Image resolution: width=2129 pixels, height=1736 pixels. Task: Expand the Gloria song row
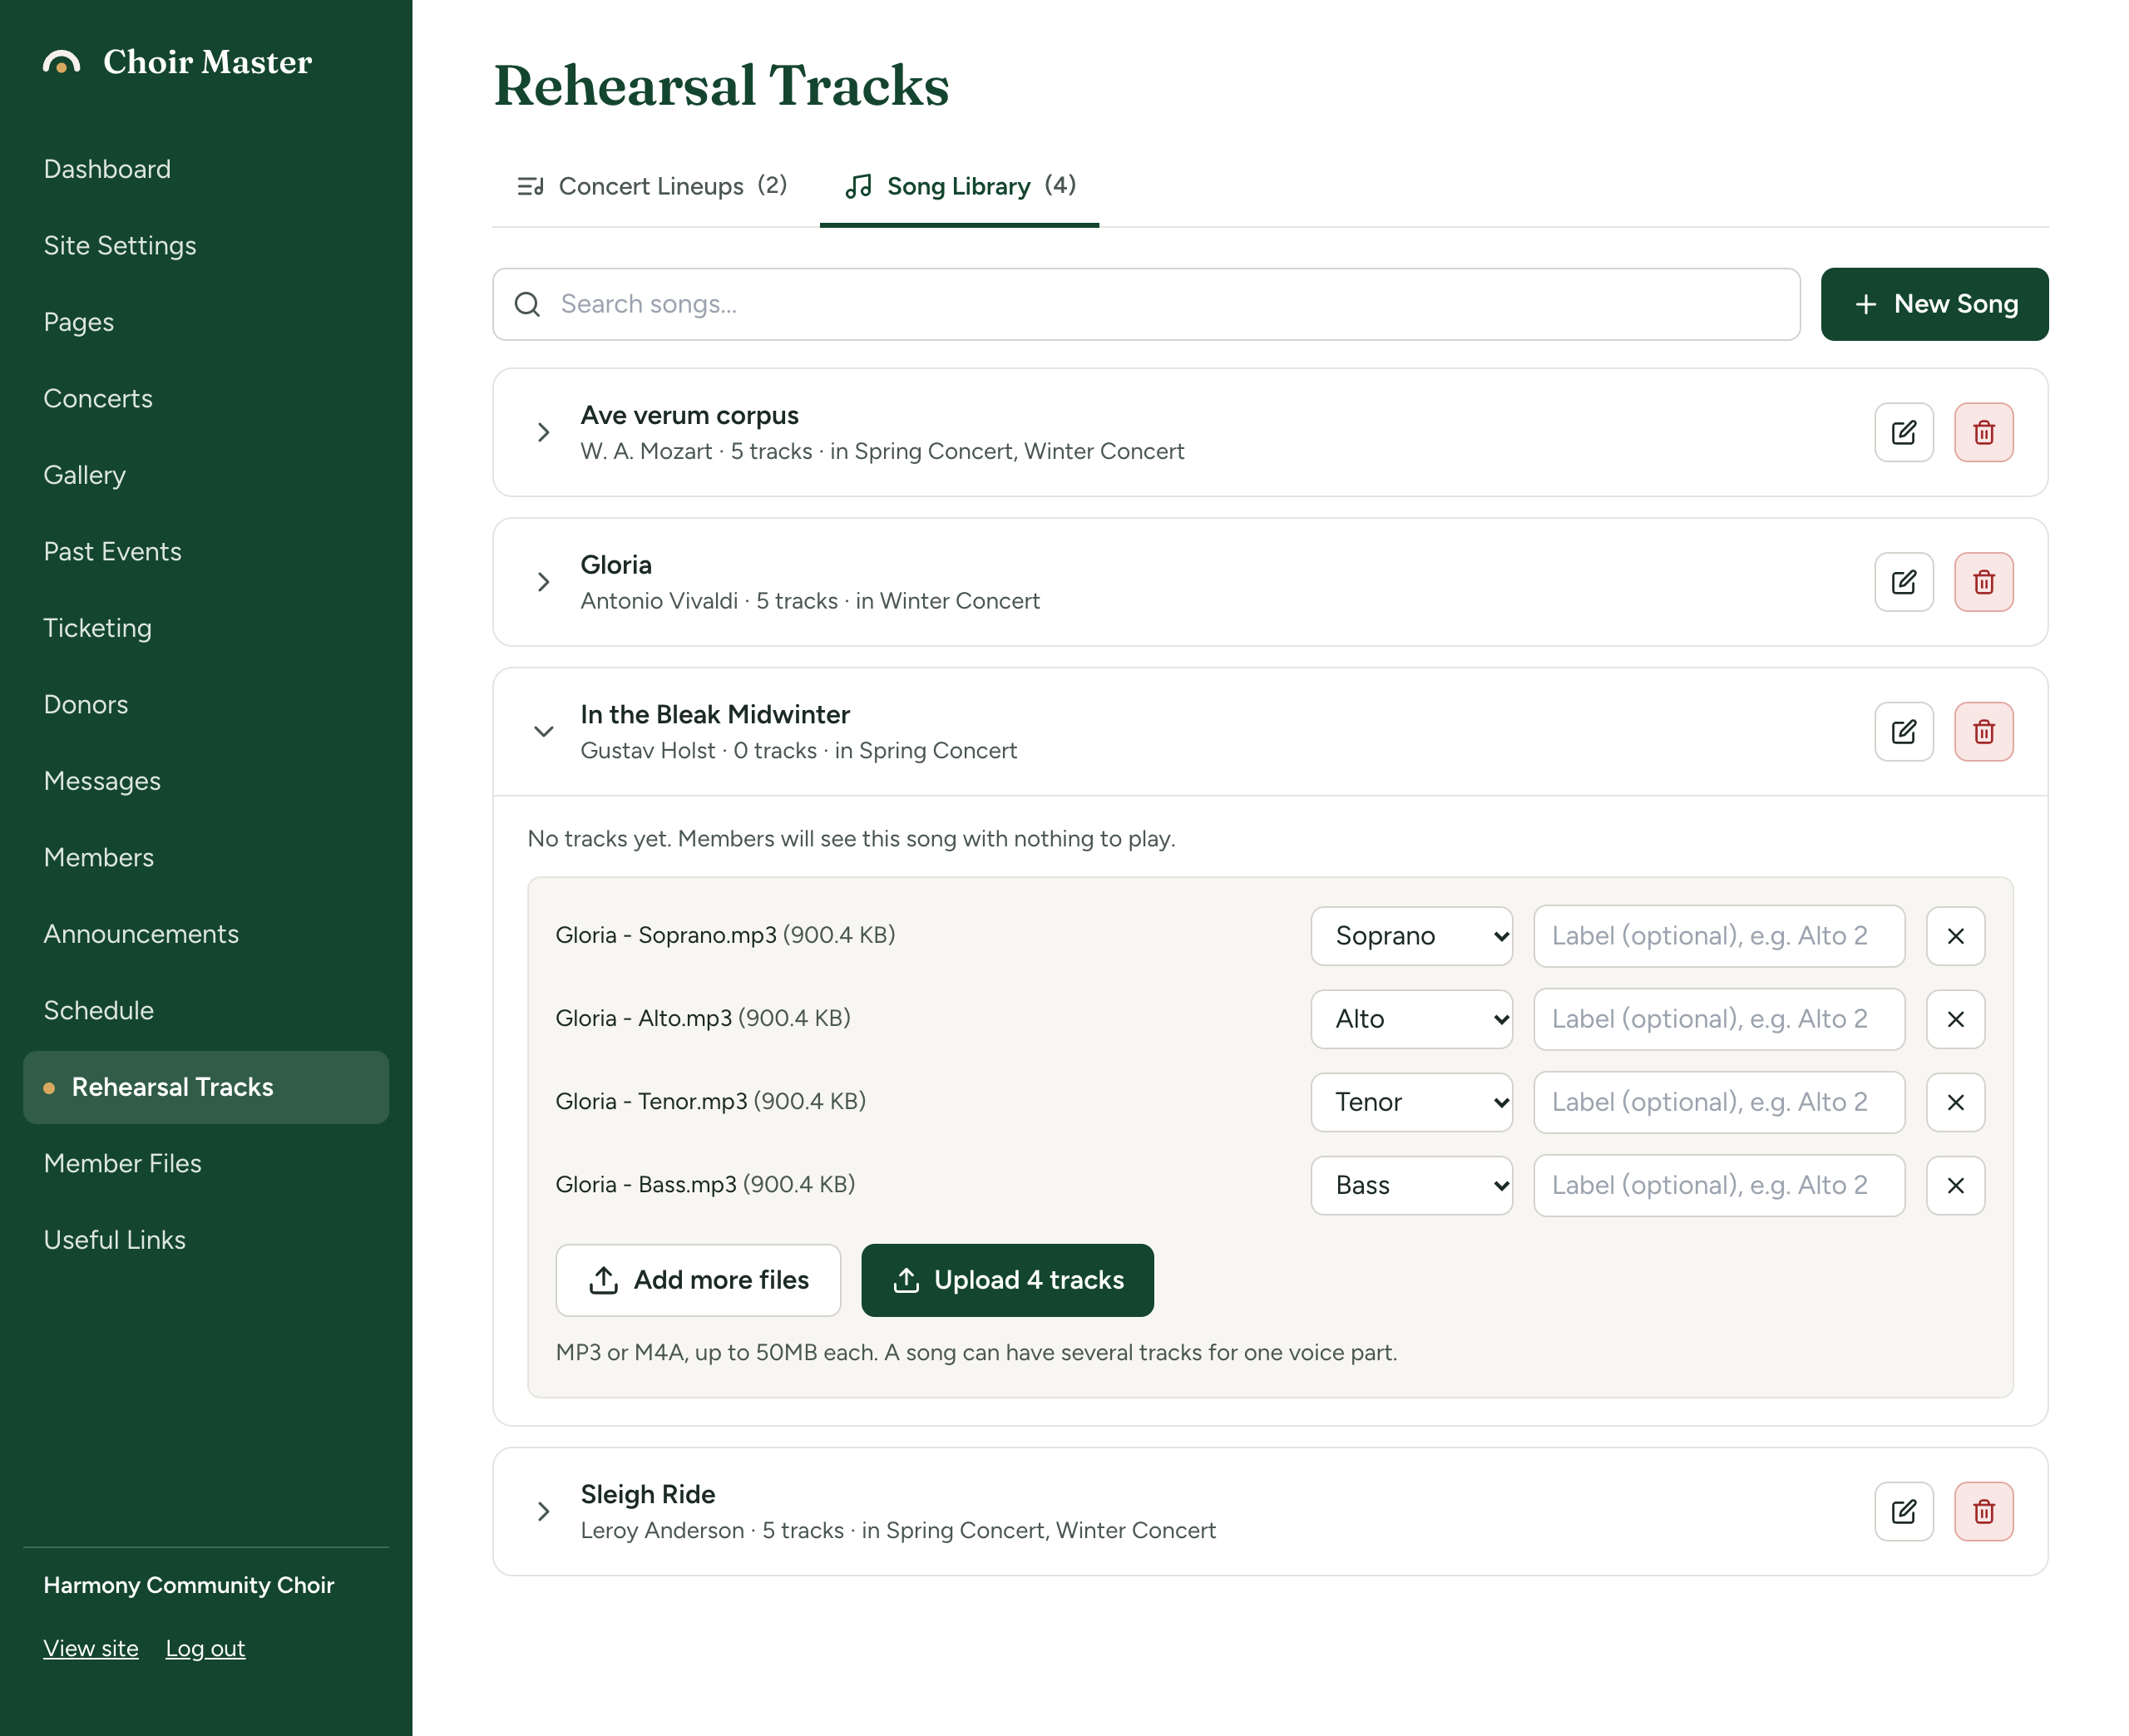coord(543,582)
